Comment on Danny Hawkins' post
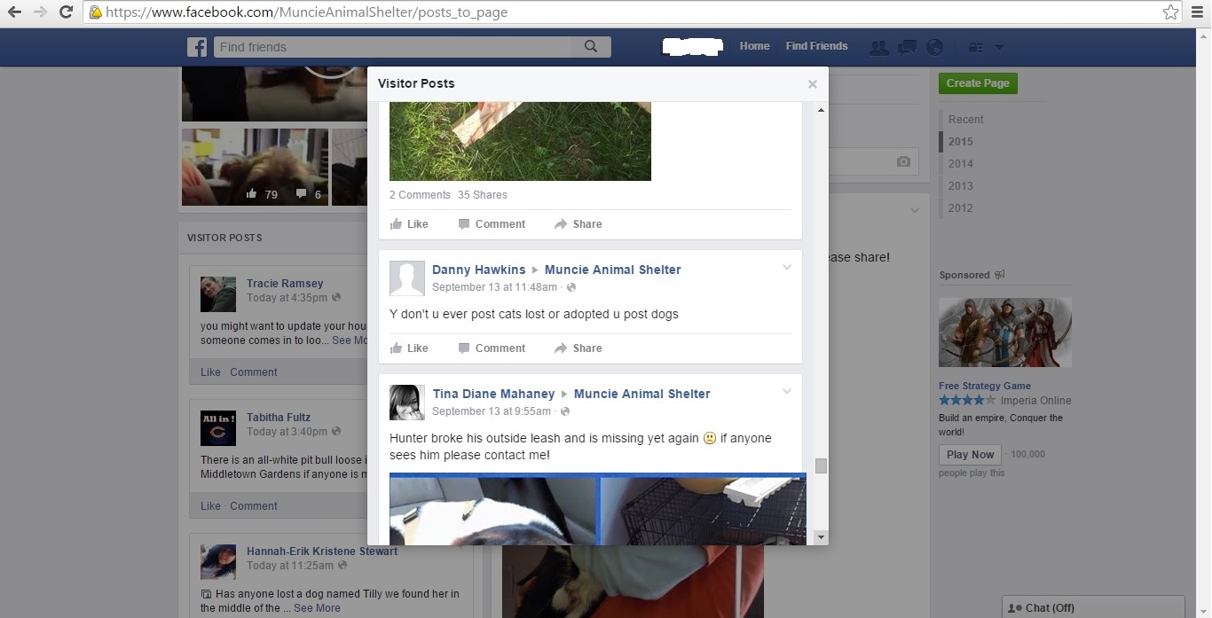The height and width of the screenshot is (618, 1212). tap(492, 348)
